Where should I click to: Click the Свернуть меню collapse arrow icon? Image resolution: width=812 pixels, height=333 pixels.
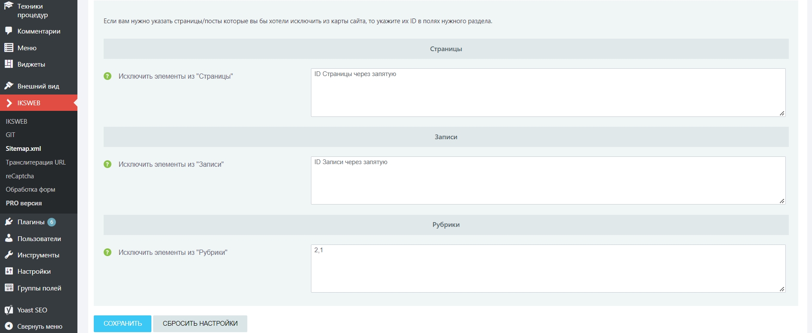9,326
